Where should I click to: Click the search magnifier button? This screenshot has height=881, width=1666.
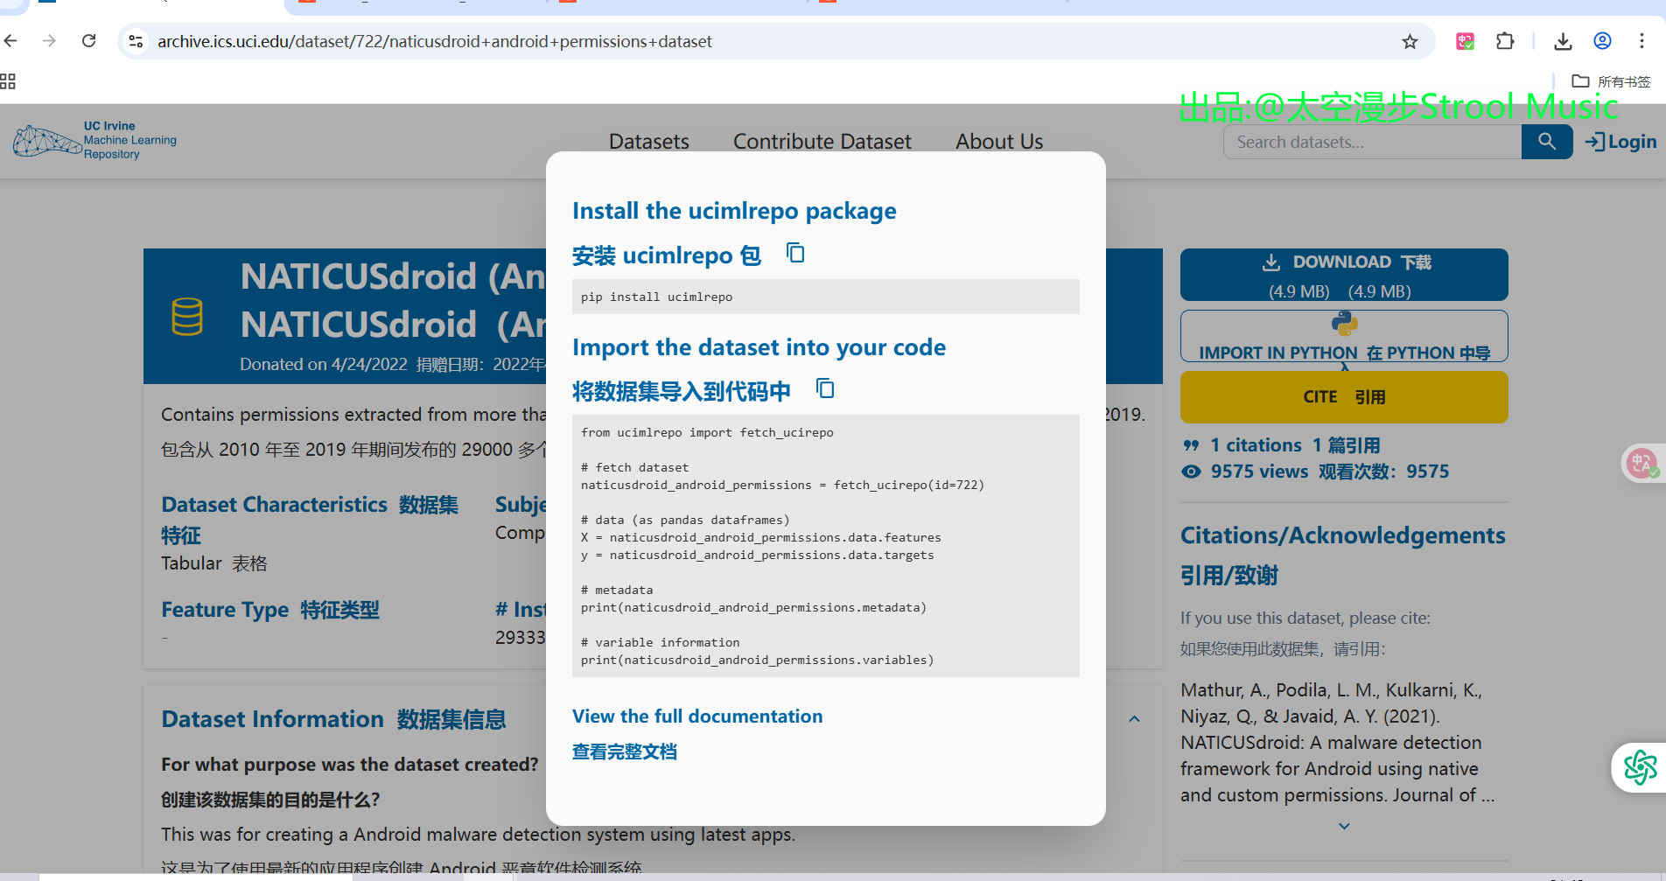tap(1547, 142)
